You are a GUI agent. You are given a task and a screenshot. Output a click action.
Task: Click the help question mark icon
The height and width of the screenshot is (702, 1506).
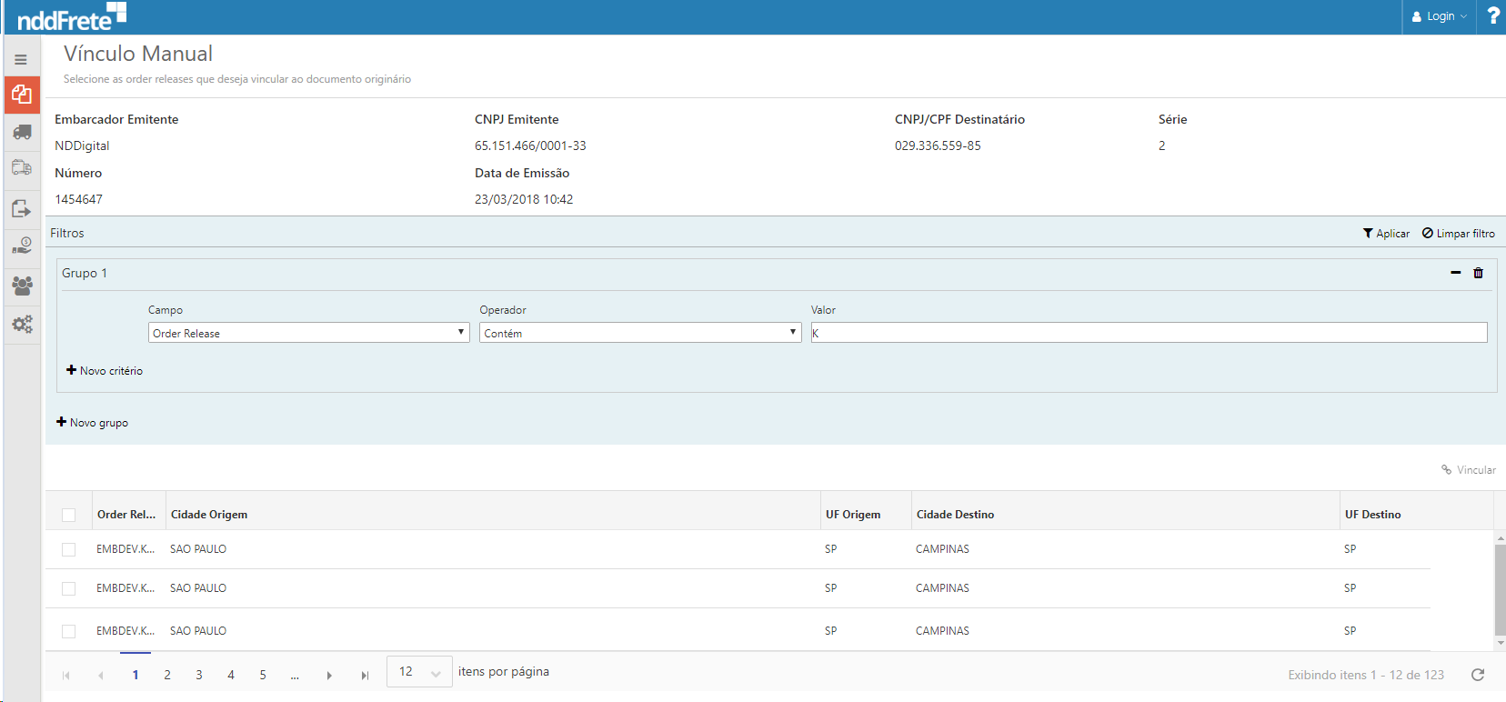coord(1492,16)
